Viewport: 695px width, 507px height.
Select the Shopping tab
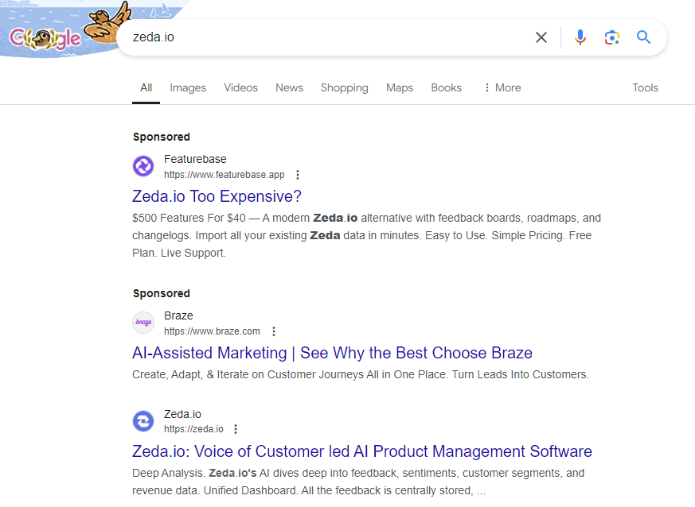point(344,87)
